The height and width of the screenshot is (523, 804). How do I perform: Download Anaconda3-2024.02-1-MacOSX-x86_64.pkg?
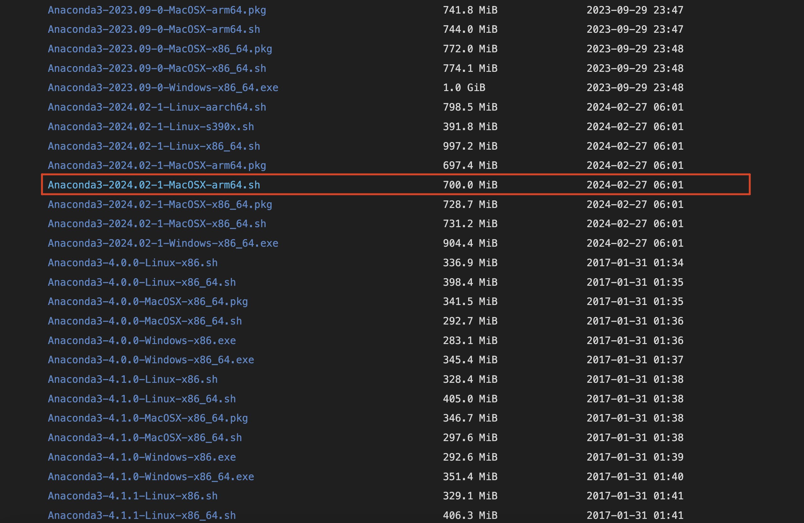click(160, 204)
